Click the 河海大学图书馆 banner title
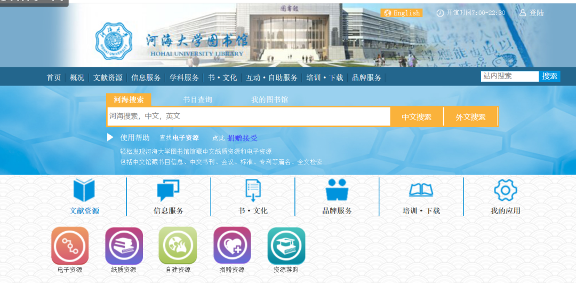Screen dimensions: 576x283 click(x=197, y=40)
